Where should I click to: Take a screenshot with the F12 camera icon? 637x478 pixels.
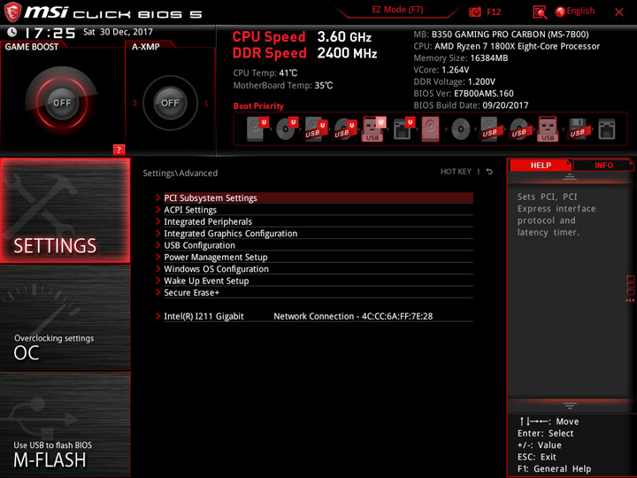474,12
